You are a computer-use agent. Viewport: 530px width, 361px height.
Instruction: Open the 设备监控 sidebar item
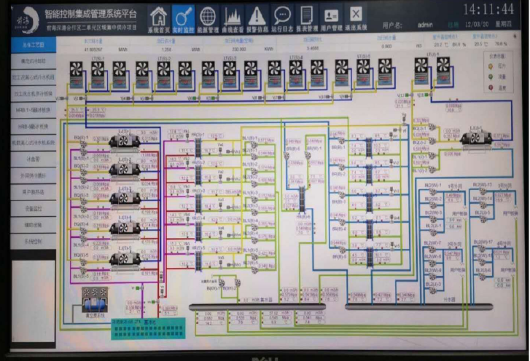28,208
